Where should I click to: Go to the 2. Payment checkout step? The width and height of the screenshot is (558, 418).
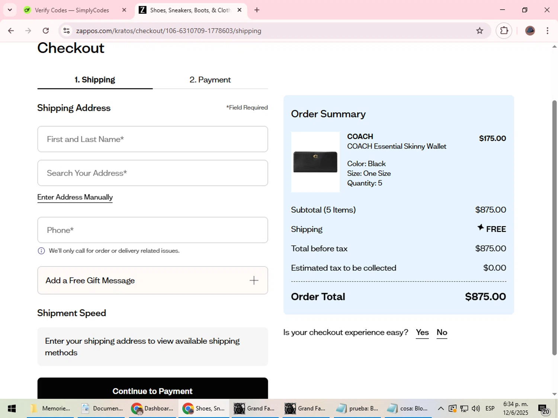coord(210,80)
